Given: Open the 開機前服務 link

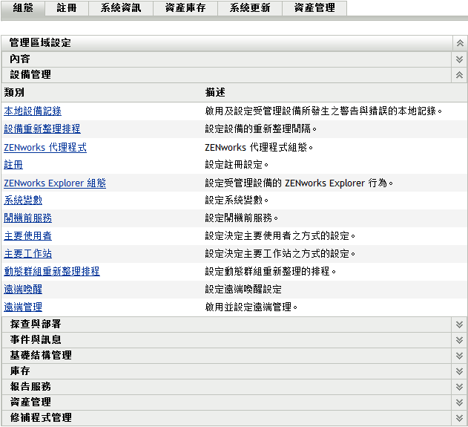Looking at the screenshot, I should (27, 218).
